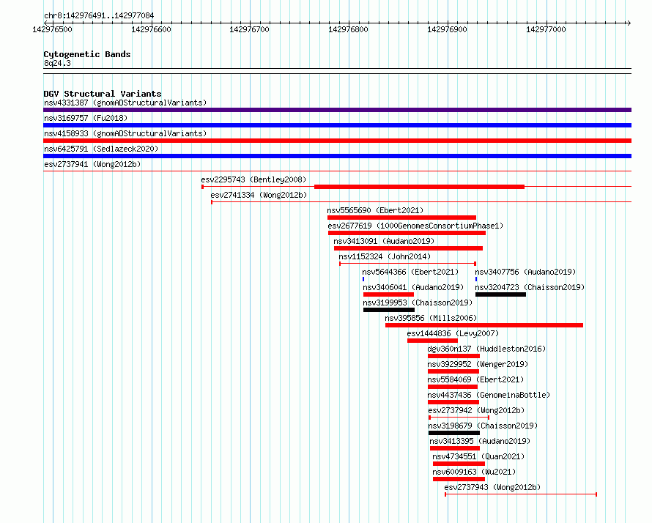Open esv2677619 (1000GenomesConsortiumPhase1) label
This screenshot has height=523, width=652.
coord(415,226)
